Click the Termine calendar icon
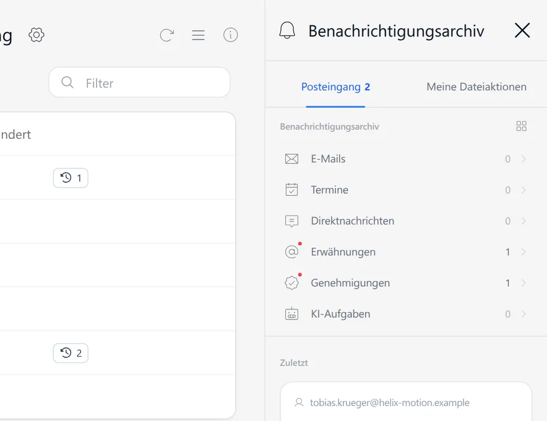The width and height of the screenshot is (547, 421). [291, 189]
